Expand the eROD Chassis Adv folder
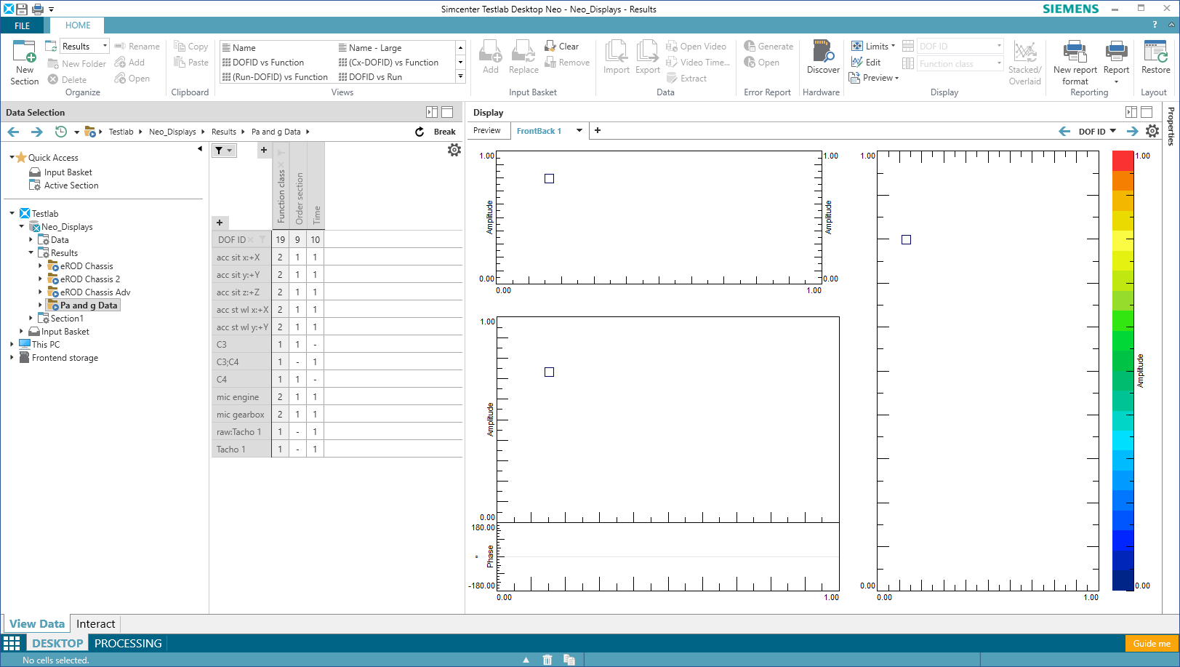The height and width of the screenshot is (667, 1180). (x=40, y=292)
